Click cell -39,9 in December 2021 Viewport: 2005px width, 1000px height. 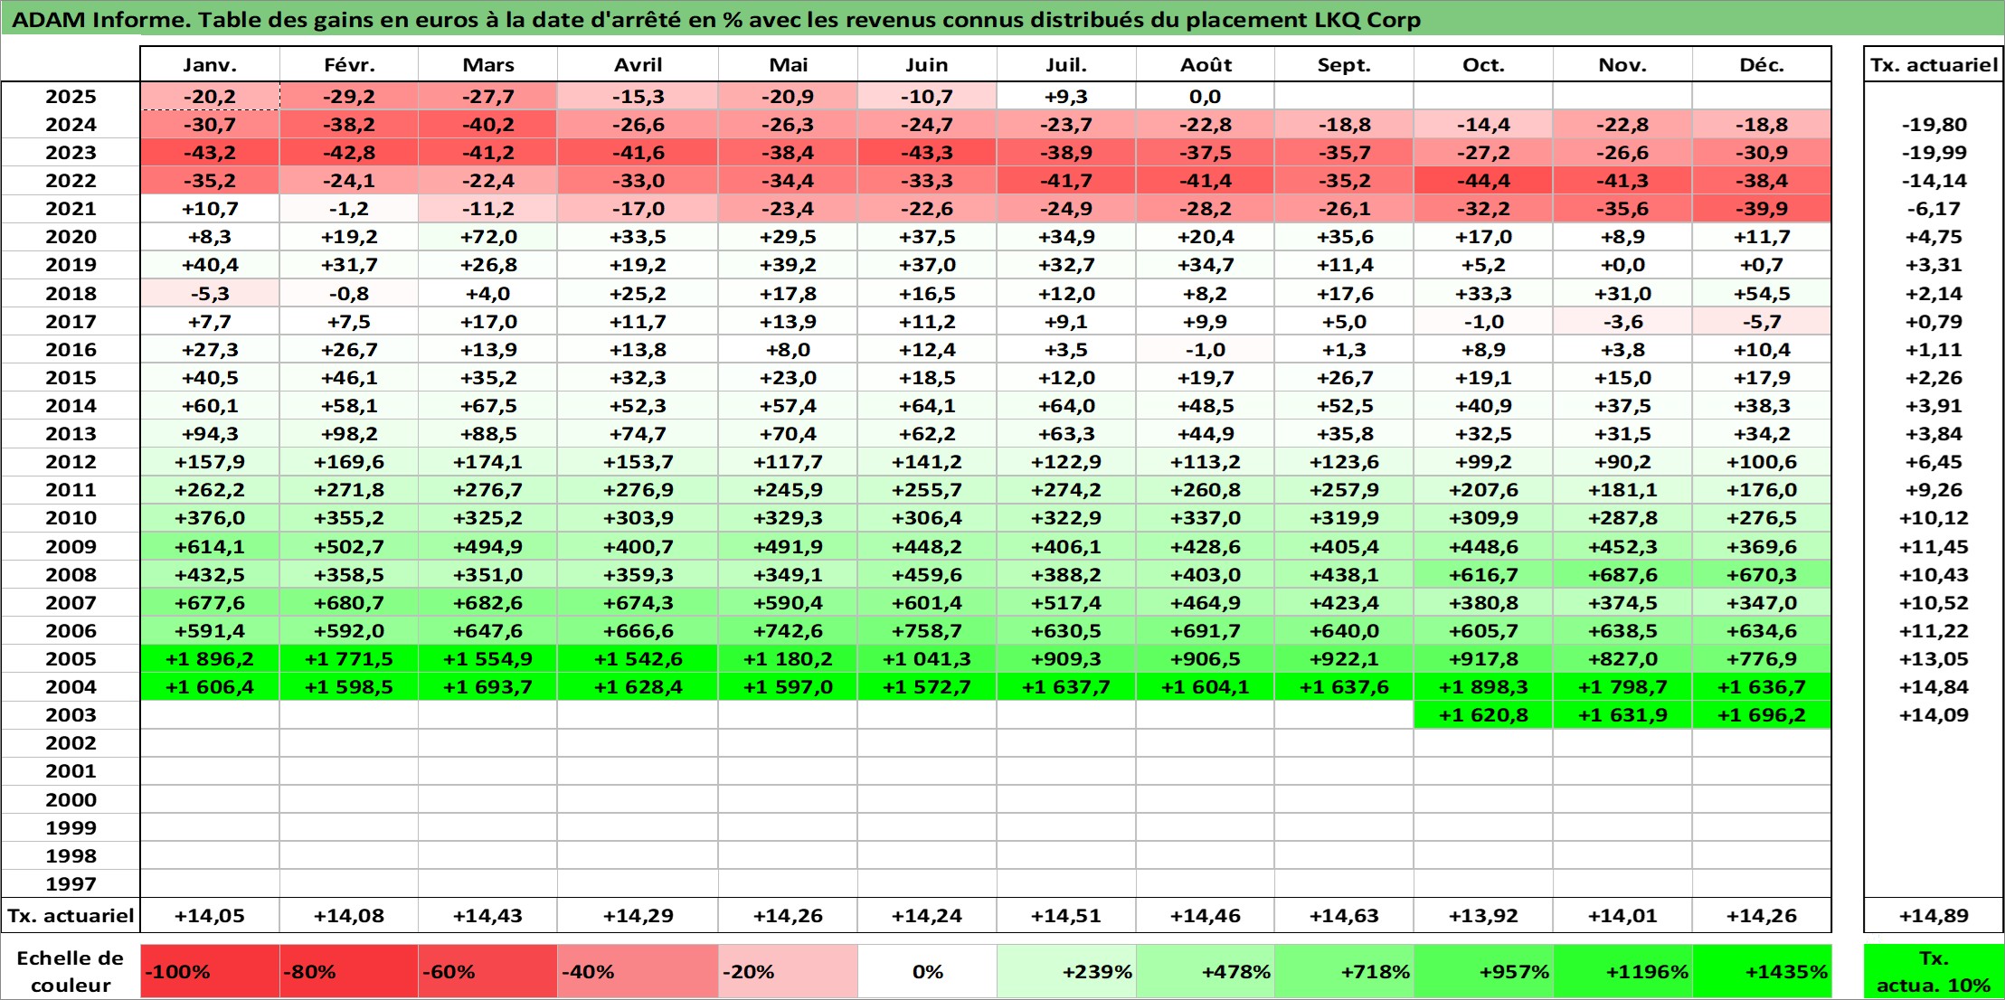[x=1762, y=209]
